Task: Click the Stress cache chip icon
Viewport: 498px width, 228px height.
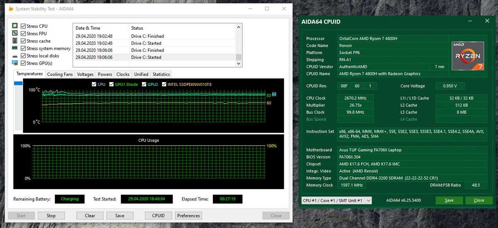Action: point(15,41)
